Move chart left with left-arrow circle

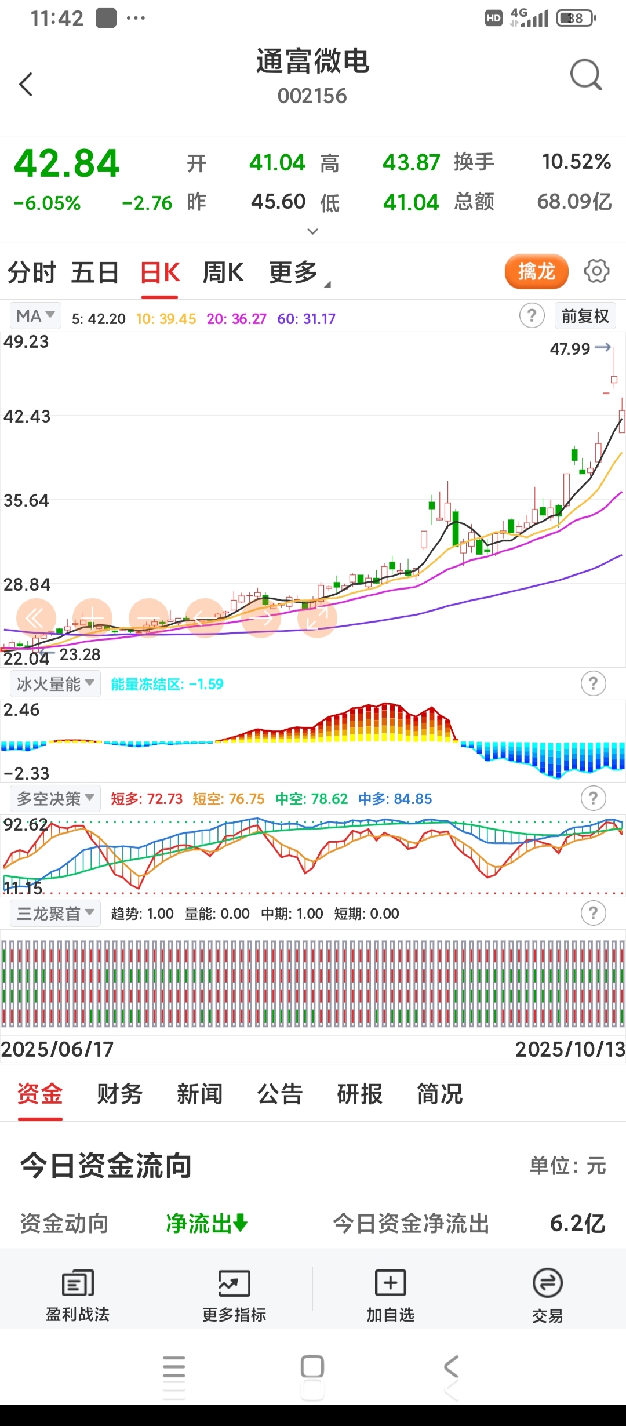coord(205,618)
